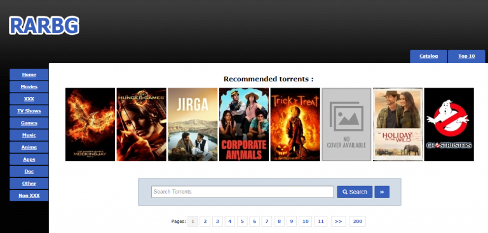
Task: Go to page 6
Action: pyautogui.click(x=254, y=222)
